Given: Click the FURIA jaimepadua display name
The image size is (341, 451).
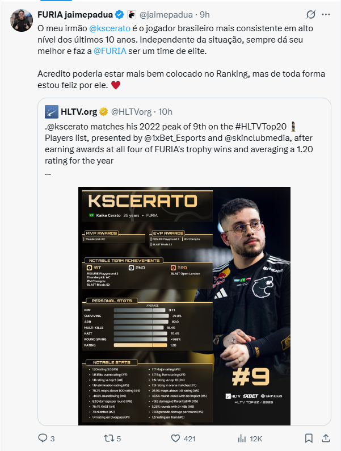Looking at the screenshot, I should coord(75,15).
